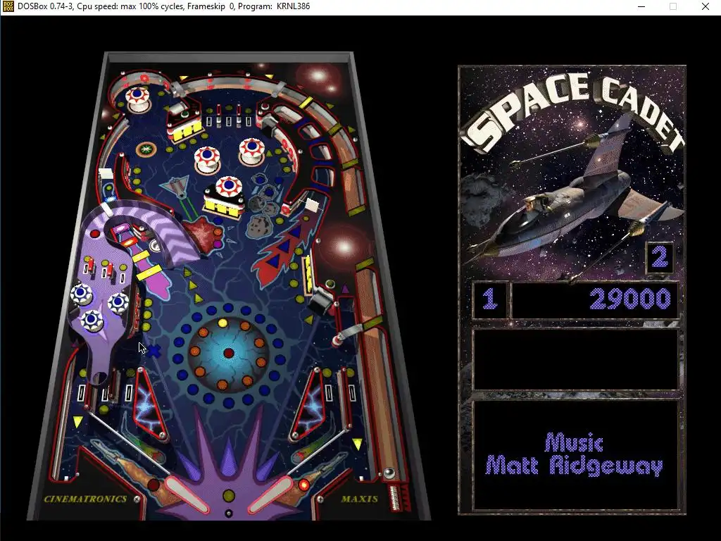The image size is (721, 541).
Task: Click the gray asteroid cluster graphic
Action: (262, 206)
